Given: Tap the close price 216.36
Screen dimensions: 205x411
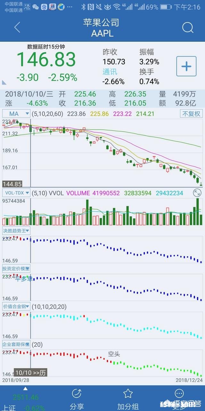Looking at the screenshot, I should pos(85,103).
